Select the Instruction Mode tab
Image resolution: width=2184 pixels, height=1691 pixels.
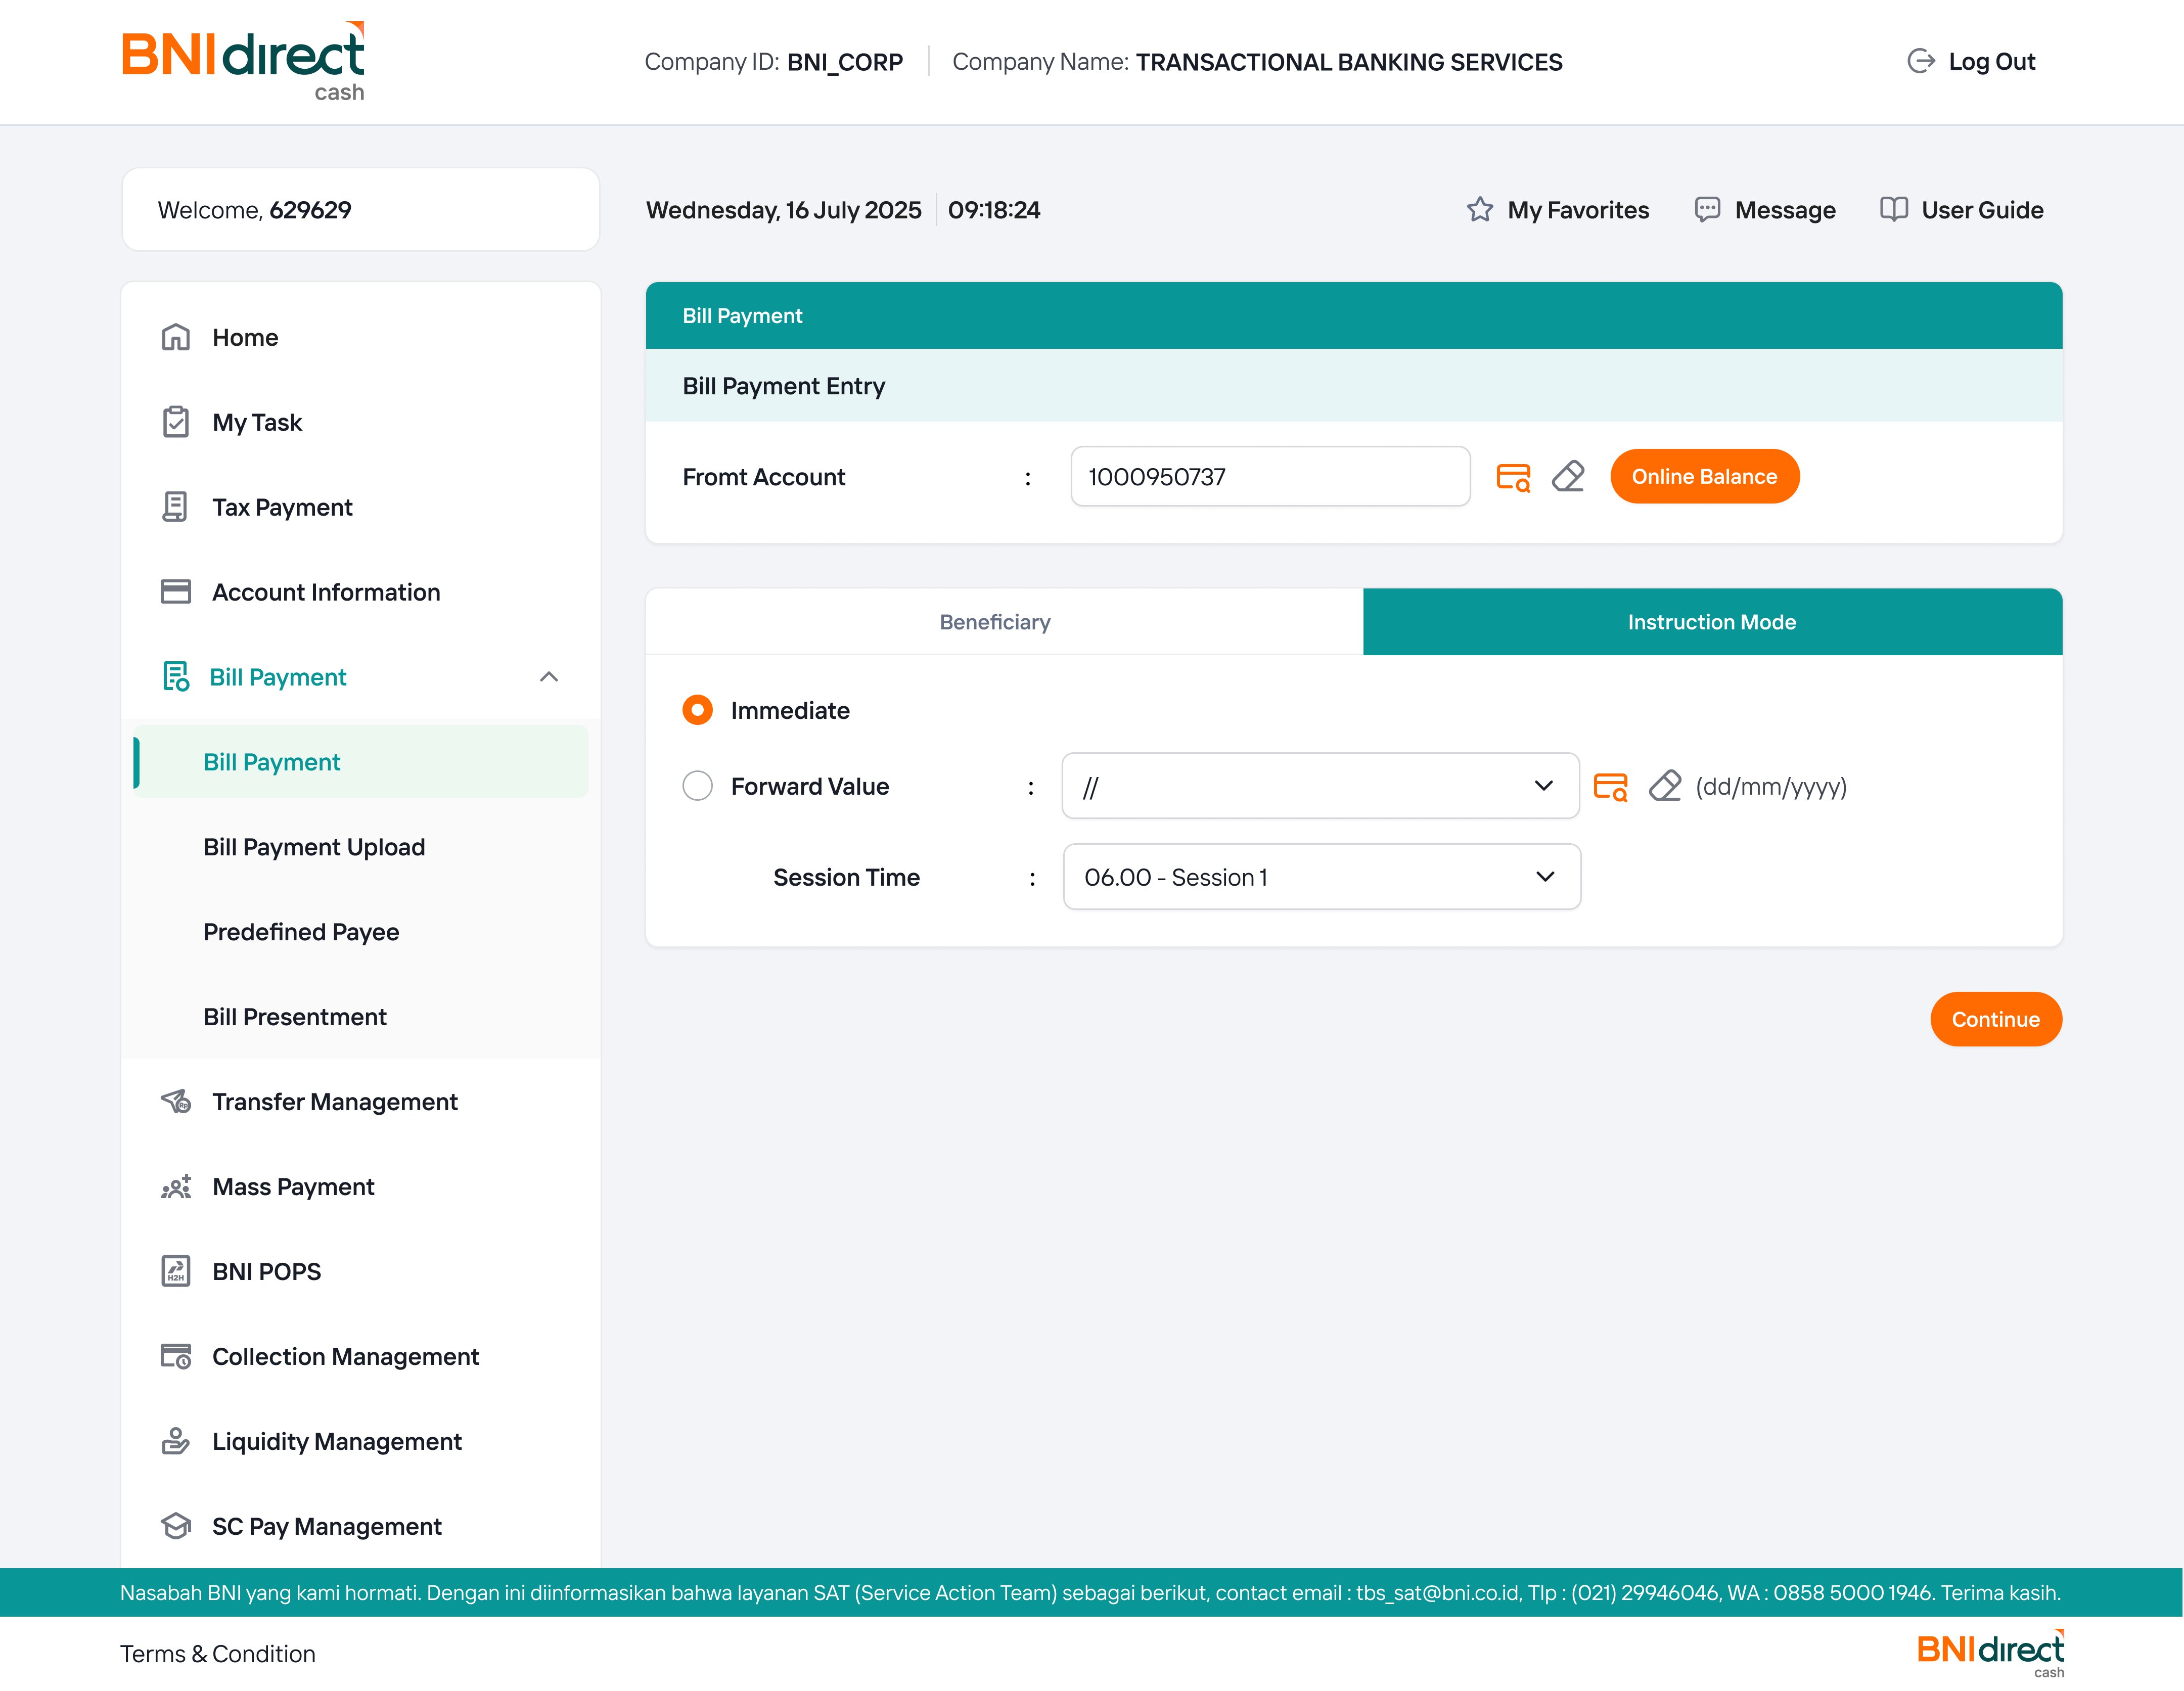(x=1711, y=622)
